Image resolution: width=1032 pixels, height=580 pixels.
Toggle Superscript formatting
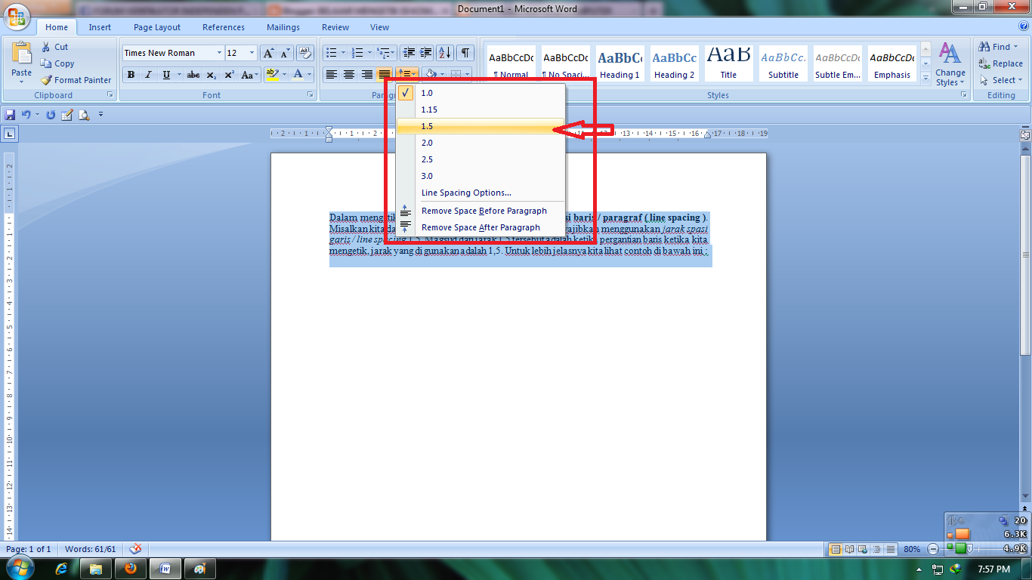[229, 75]
